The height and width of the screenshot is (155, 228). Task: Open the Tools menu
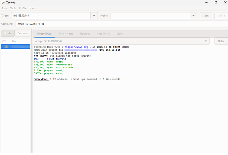[x=13, y=8]
